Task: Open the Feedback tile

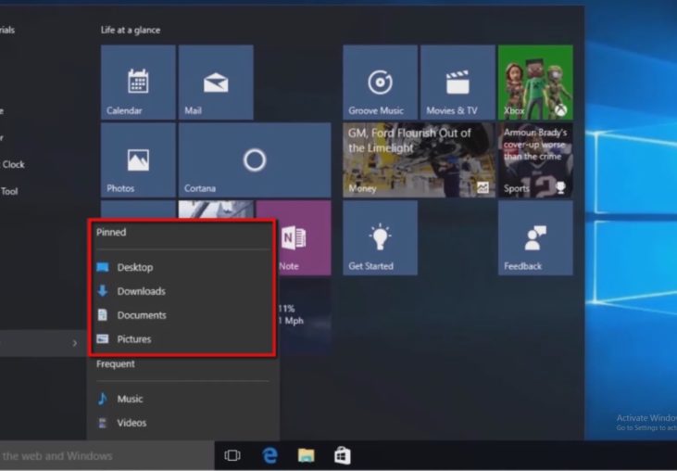Action: coord(535,238)
